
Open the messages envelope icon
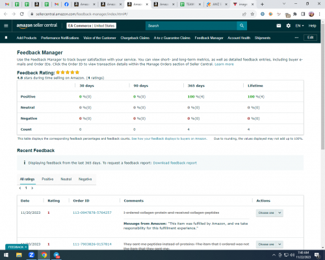[x=279, y=25]
